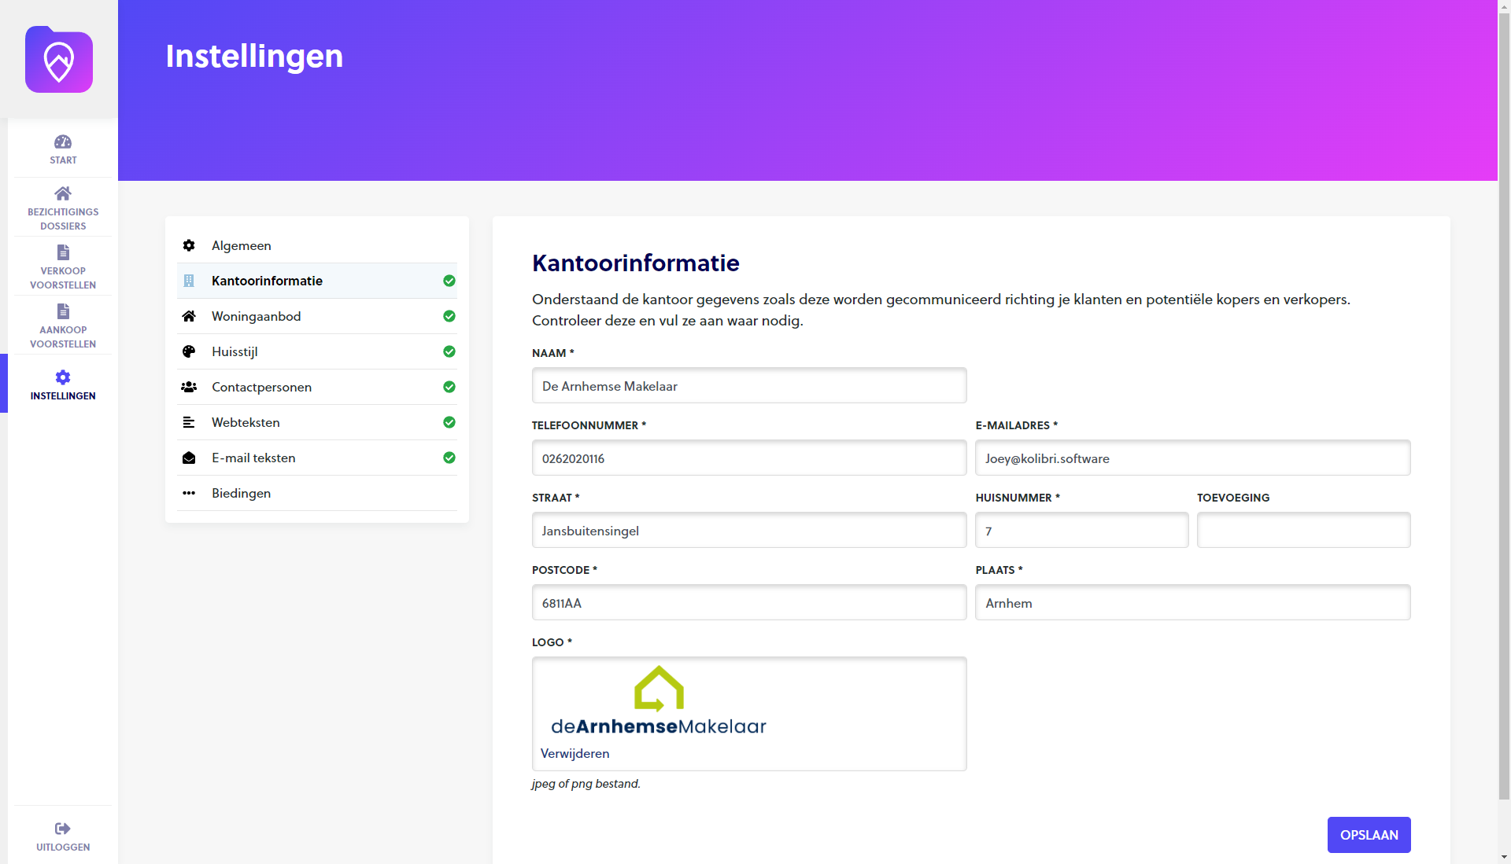Open Verkoop Voorstellen document icon
1511x864 pixels.
(63, 252)
